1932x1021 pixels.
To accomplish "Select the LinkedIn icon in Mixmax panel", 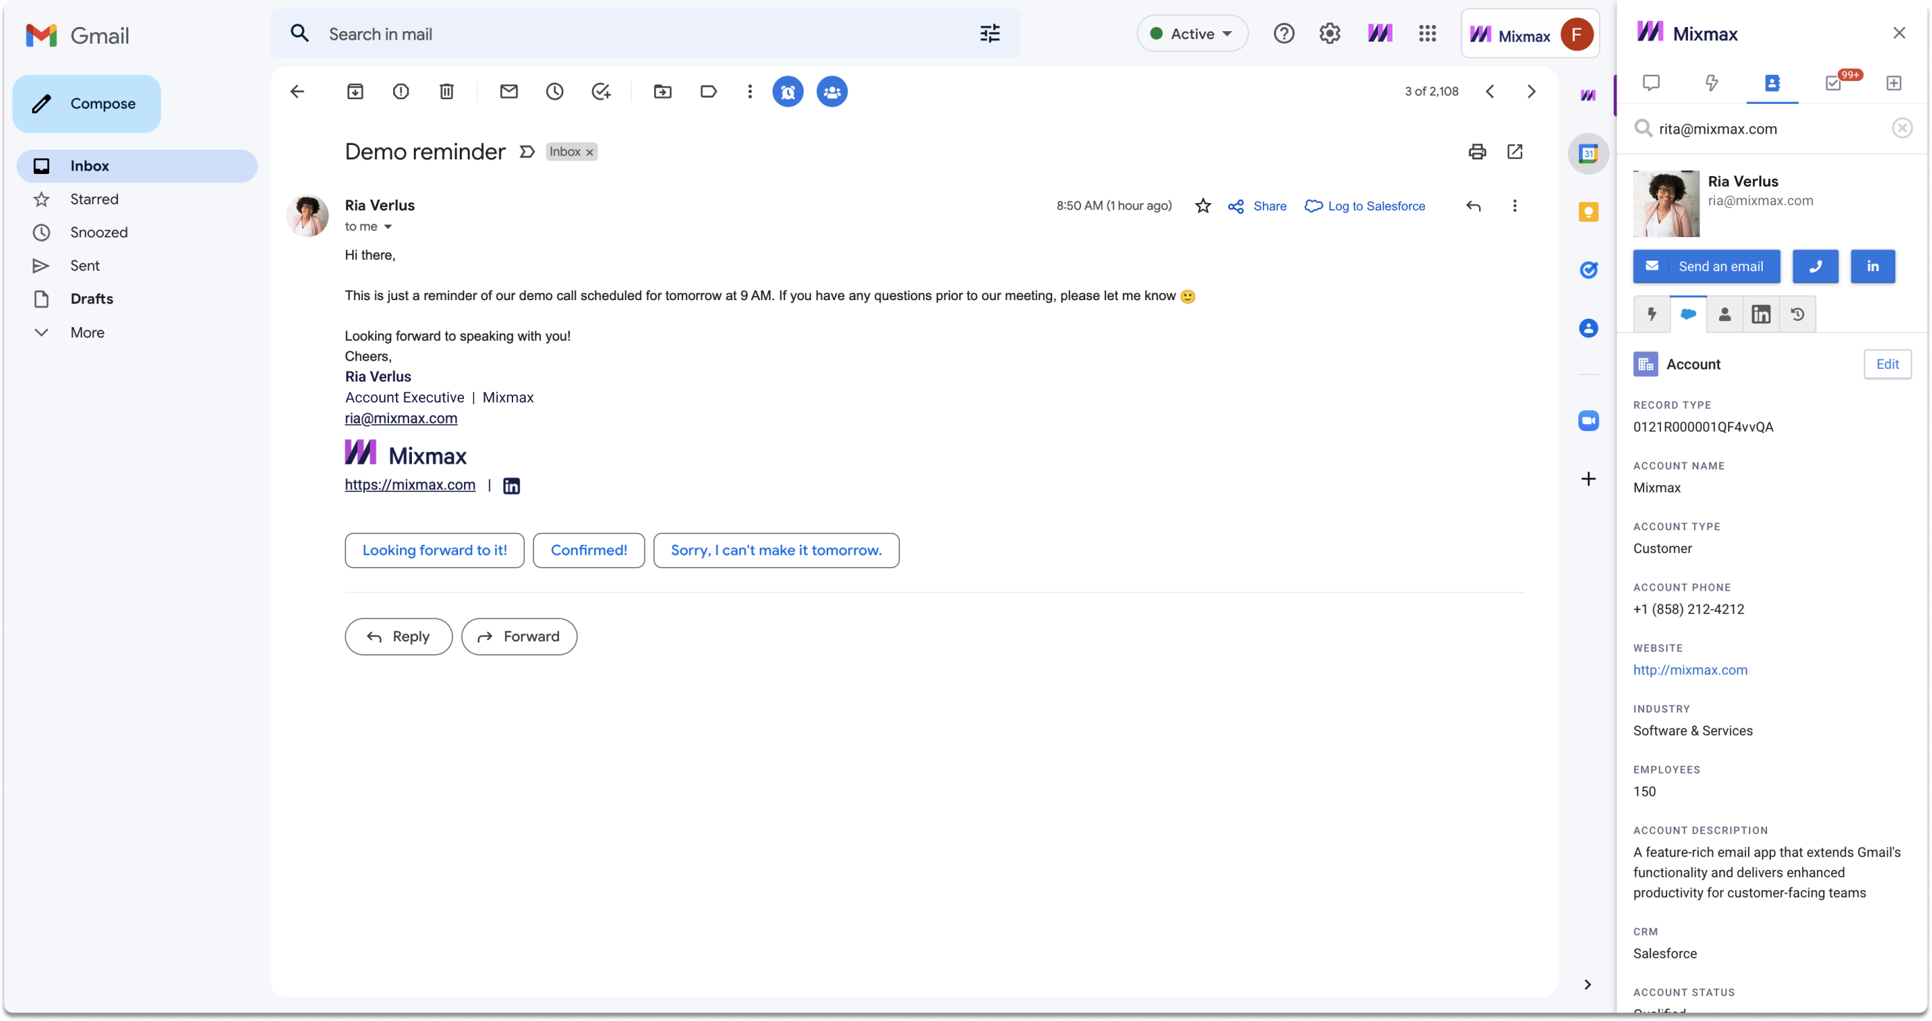I will point(1872,265).
